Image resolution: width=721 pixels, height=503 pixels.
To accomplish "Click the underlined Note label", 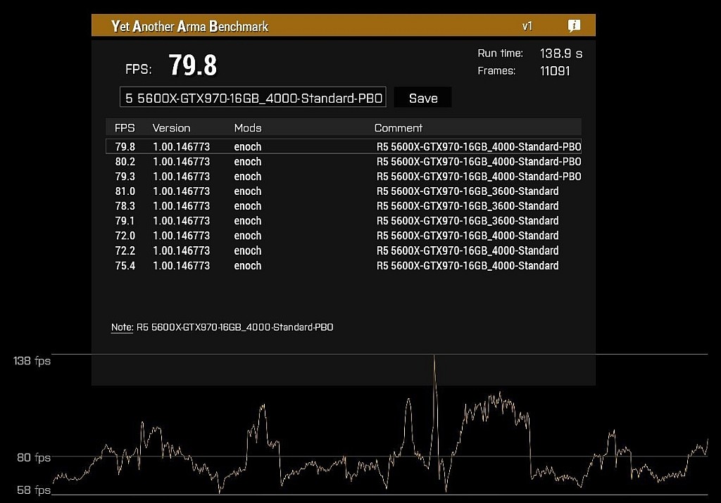I will point(122,327).
